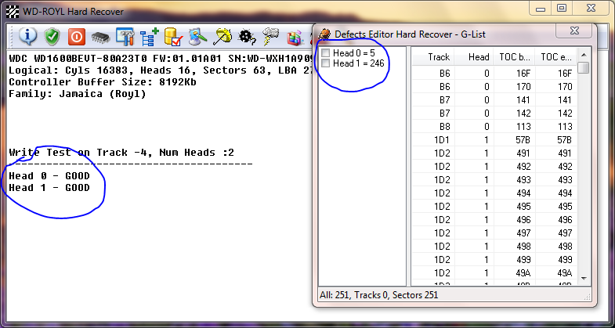
Task: Click status text All: 251, Tracks 0, Sectors 251
Action: [x=379, y=294]
